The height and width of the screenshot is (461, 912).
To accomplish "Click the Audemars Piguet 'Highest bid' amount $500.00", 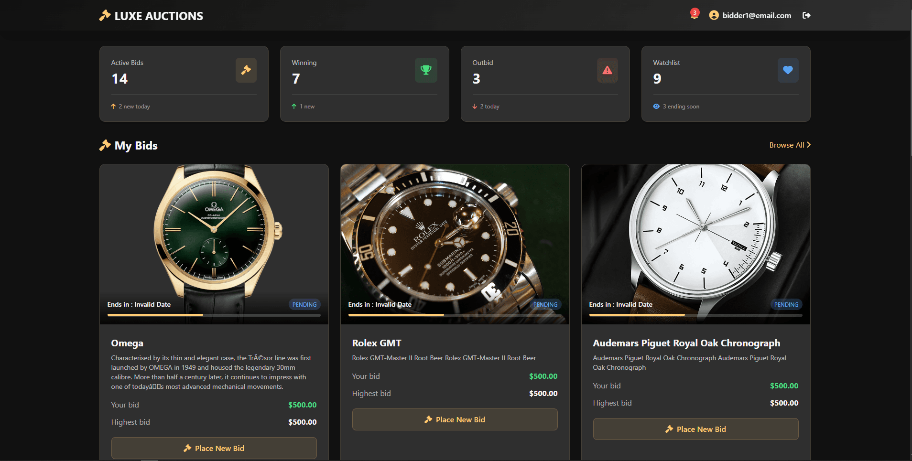I will (x=784, y=403).
